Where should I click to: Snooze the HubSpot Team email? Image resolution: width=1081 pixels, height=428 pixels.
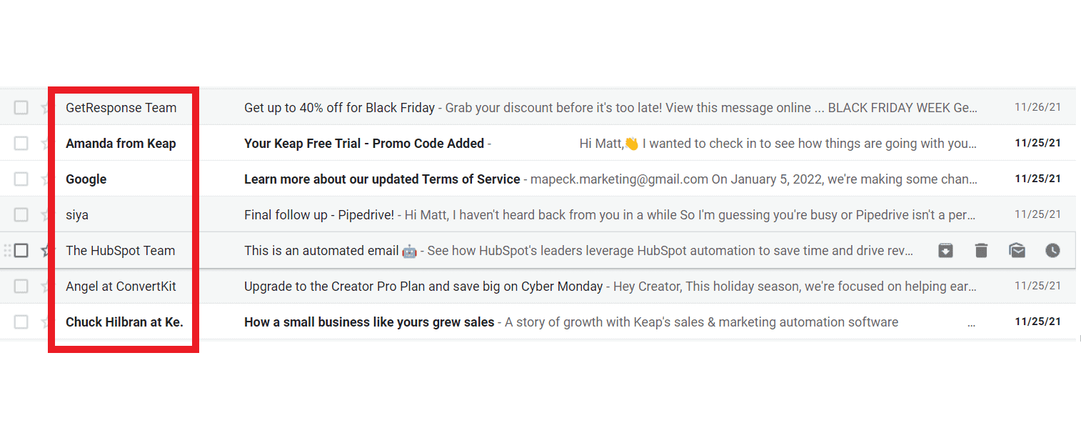[1052, 250]
